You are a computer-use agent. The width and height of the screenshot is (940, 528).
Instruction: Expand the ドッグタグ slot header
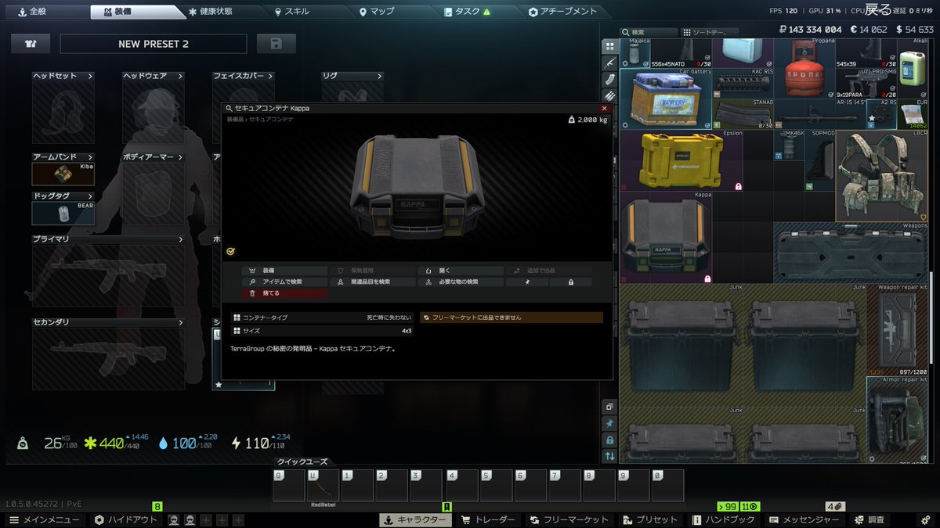click(63, 196)
